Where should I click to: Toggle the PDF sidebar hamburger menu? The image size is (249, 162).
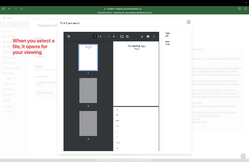coord(69,37)
